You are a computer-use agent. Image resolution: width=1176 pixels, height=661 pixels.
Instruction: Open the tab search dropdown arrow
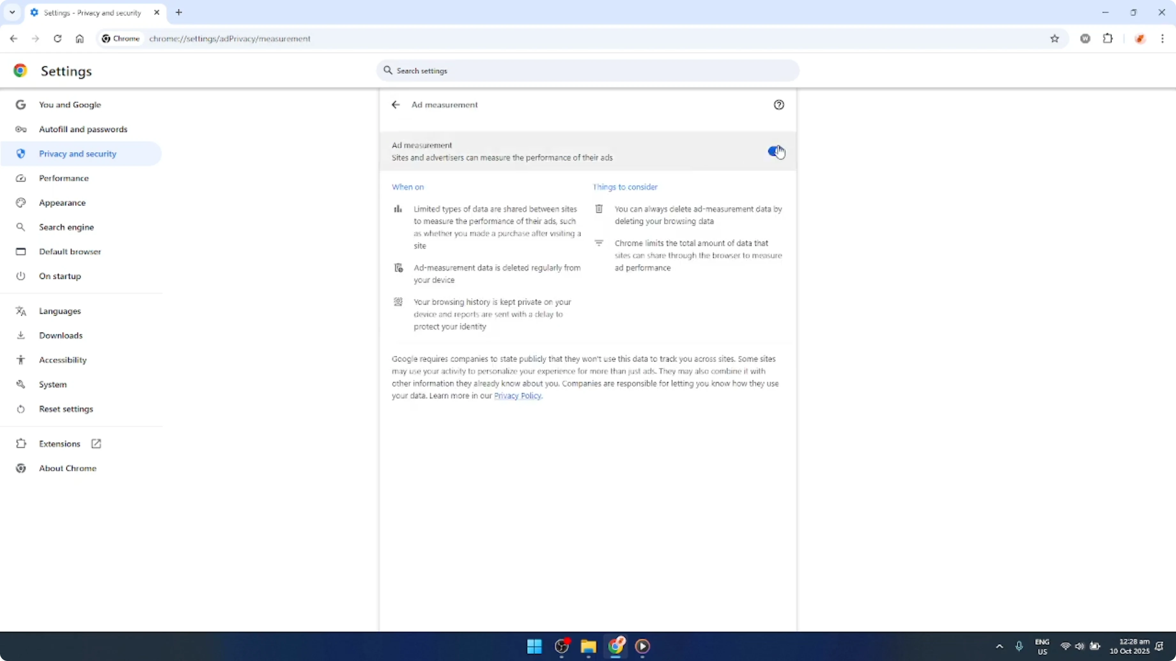12,12
